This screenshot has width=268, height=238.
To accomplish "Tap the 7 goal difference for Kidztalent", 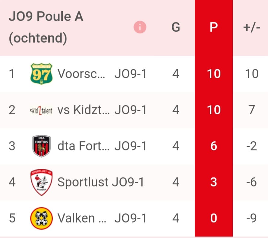I will point(252,110).
